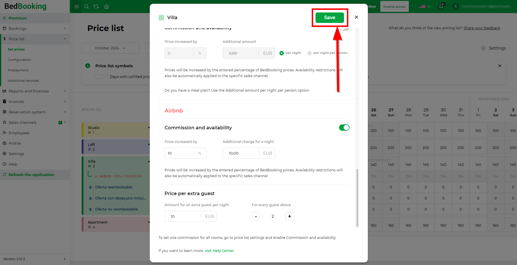The width and height of the screenshot is (517, 265).
Task: Open the October 2024 month dropdown
Action: [110, 48]
